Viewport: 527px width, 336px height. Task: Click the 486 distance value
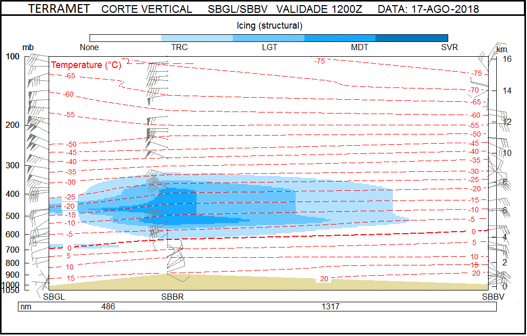(x=108, y=307)
